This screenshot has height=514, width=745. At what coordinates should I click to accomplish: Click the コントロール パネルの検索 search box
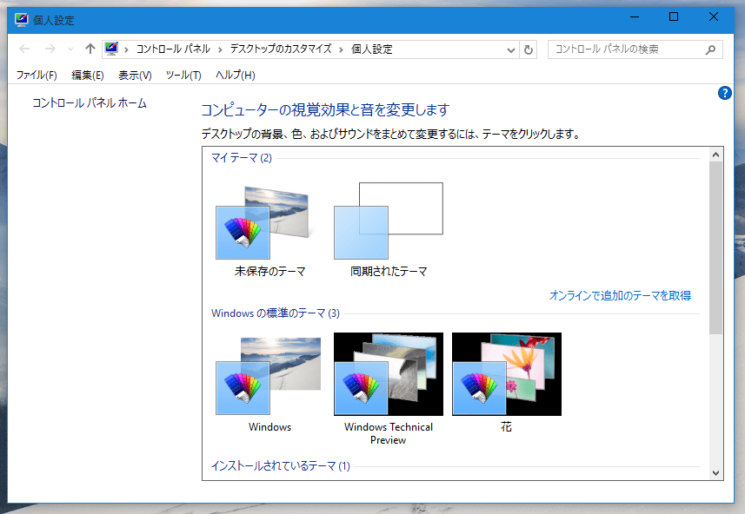pyautogui.click(x=635, y=49)
